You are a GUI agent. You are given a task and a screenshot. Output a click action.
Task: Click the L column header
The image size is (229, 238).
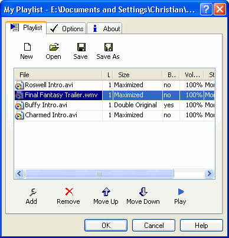point(107,75)
